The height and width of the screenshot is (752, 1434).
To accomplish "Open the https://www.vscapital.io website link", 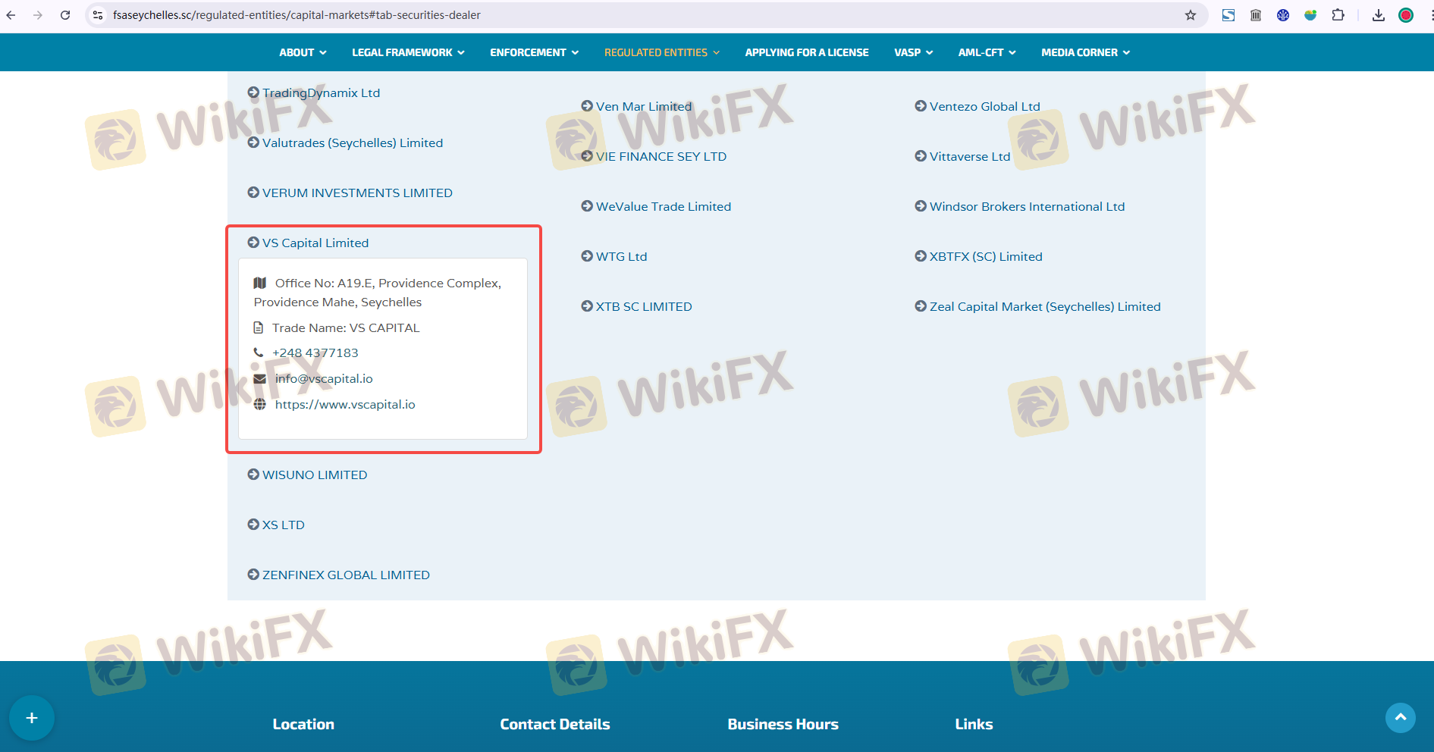I will coord(345,404).
